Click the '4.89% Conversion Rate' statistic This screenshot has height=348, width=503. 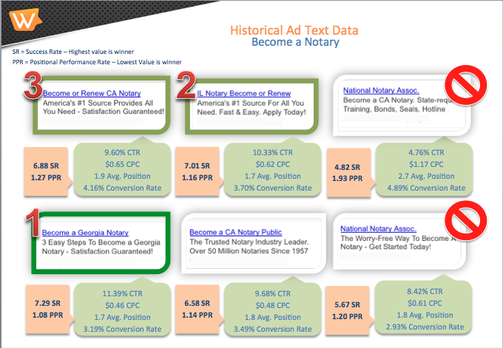(x=426, y=188)
